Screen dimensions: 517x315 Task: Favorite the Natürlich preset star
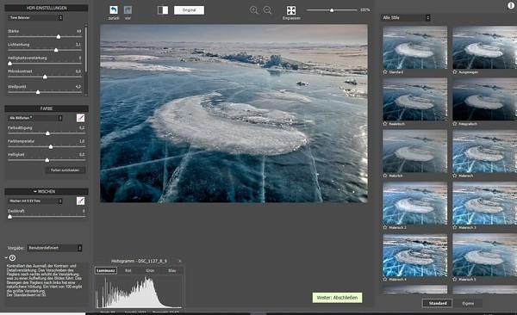click(385, 176)
